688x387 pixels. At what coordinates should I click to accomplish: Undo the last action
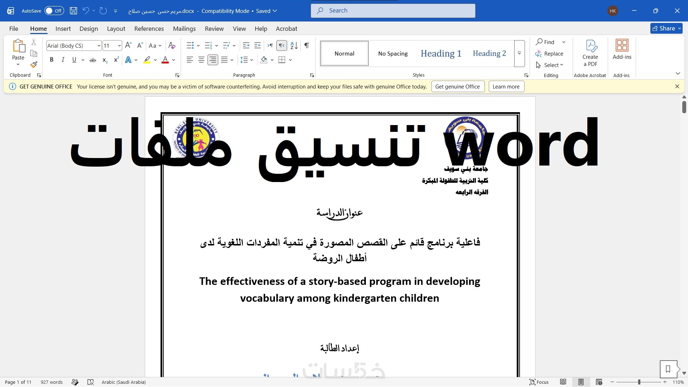point(86,11)
